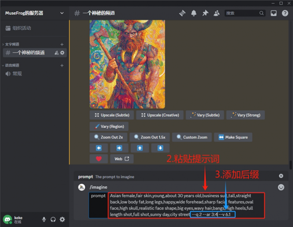Screen dimensions: 293x227
Task: Open the inbox icon
Action: (x=274, y=13)
